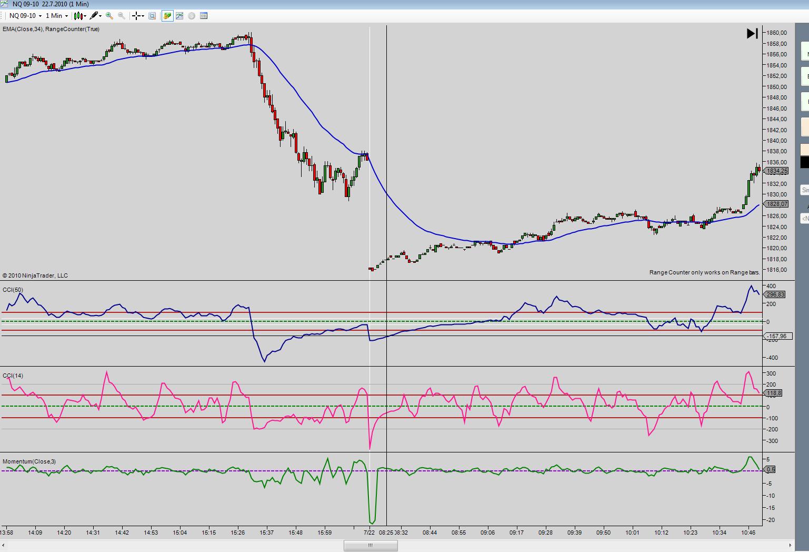Click the 1828,07 EMA price marker
This screenshot has width=809, height=552.
click(x=776, y=204)
